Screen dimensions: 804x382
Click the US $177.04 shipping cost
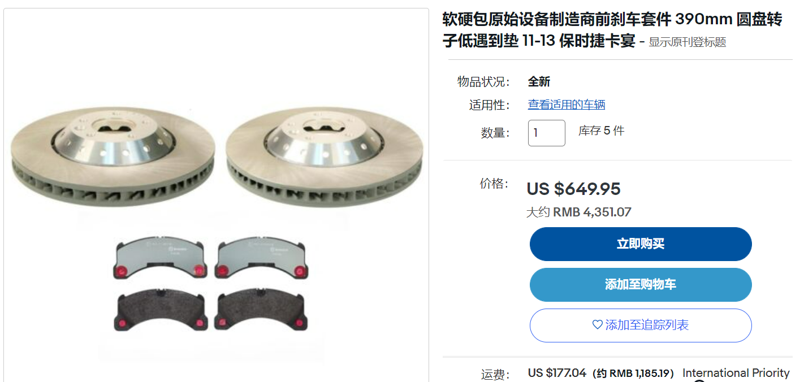tap(557, 373)
